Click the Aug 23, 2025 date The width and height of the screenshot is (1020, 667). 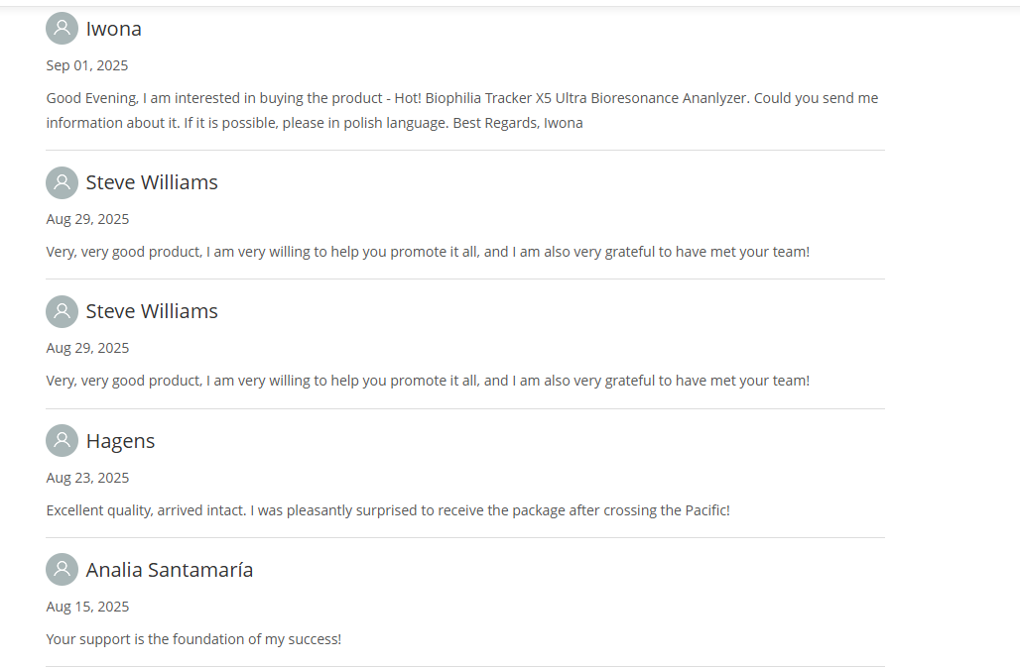[x=87, y=478]
